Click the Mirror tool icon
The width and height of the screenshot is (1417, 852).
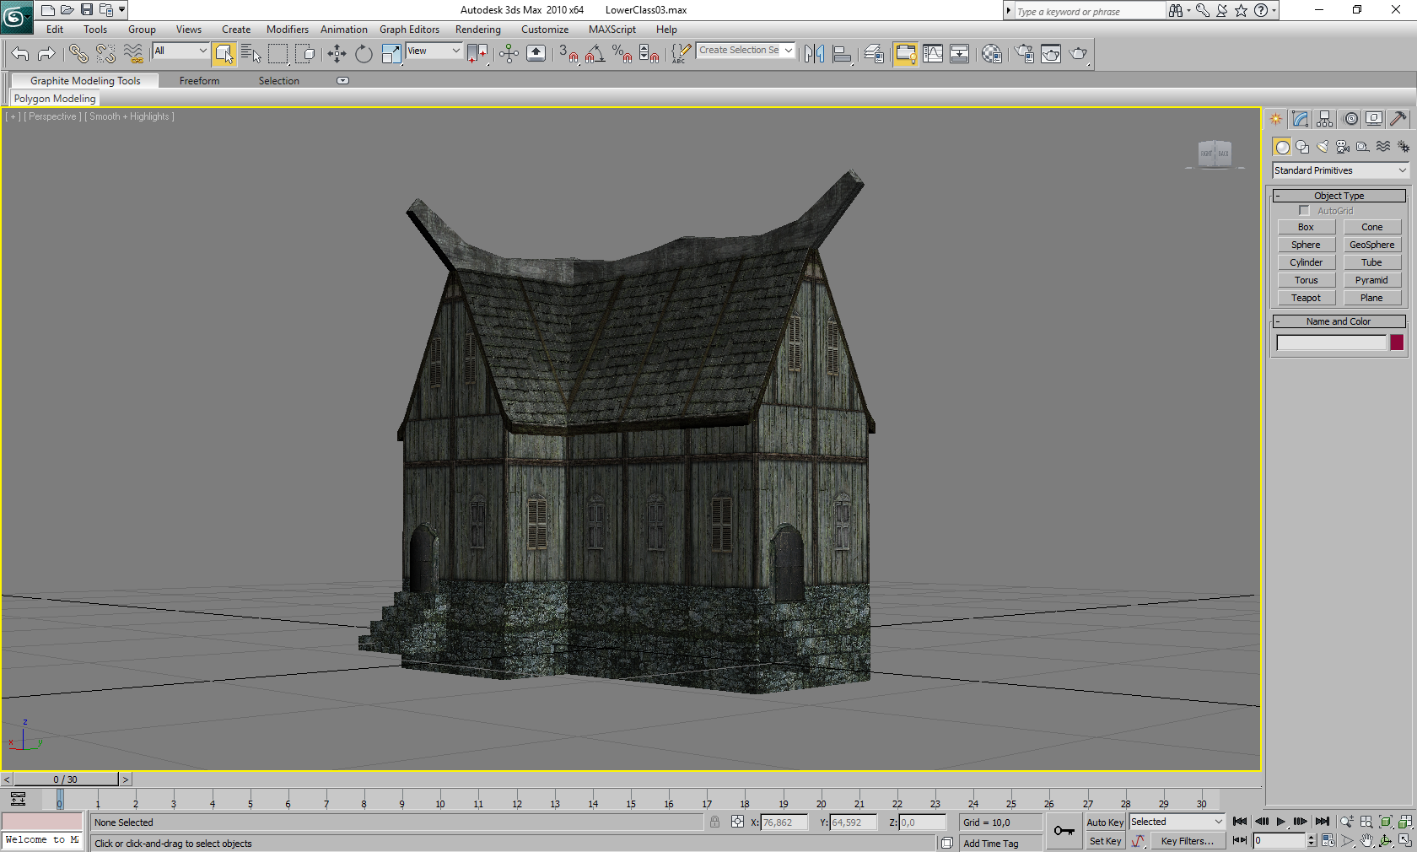[x=814, y=54]
